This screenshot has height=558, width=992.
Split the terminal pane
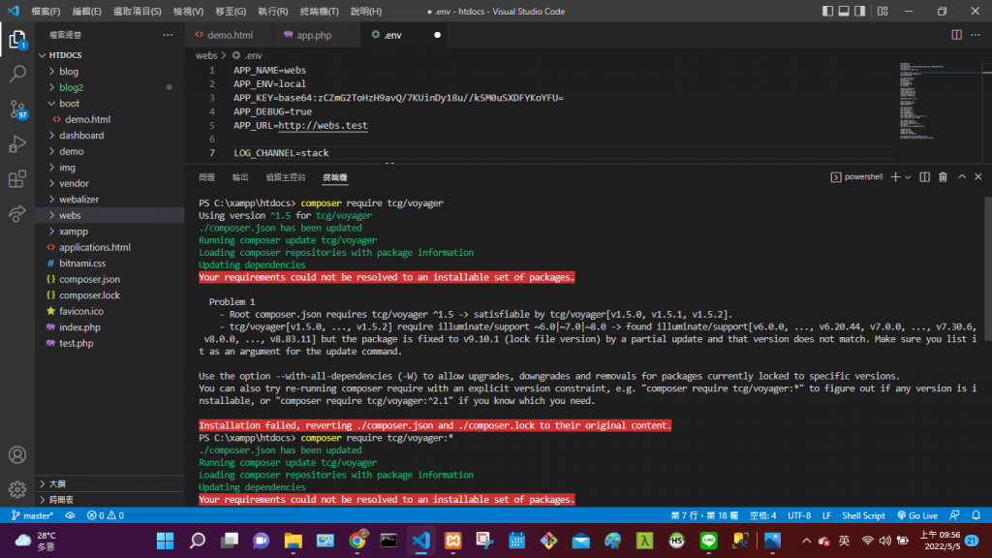925,177
